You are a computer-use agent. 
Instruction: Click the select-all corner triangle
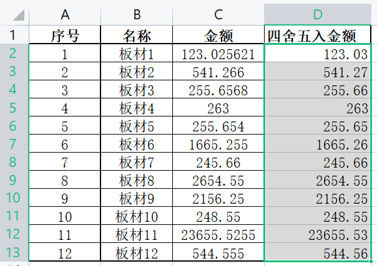tap(19, 14)
